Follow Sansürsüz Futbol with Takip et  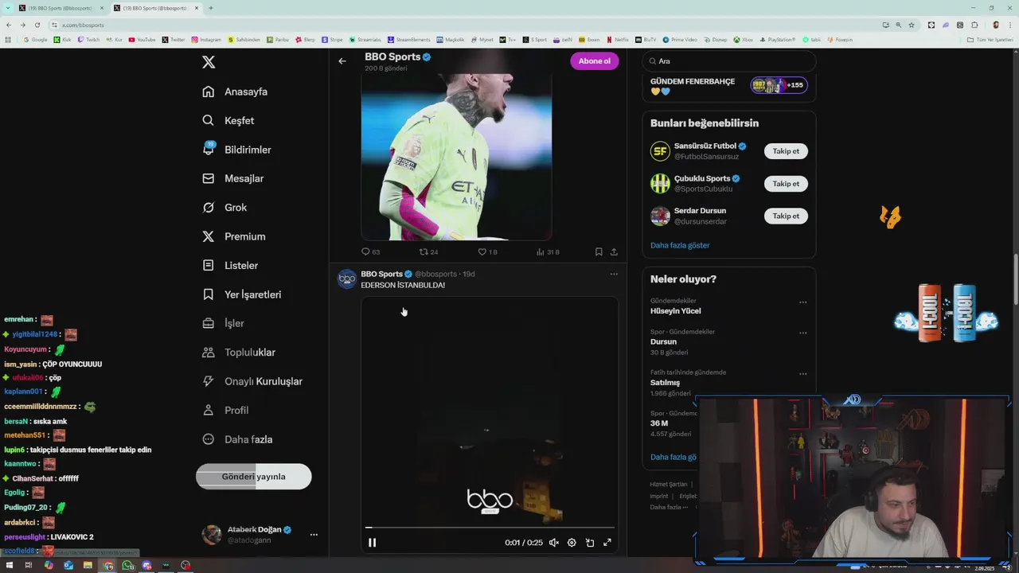(x=786, y=151)
